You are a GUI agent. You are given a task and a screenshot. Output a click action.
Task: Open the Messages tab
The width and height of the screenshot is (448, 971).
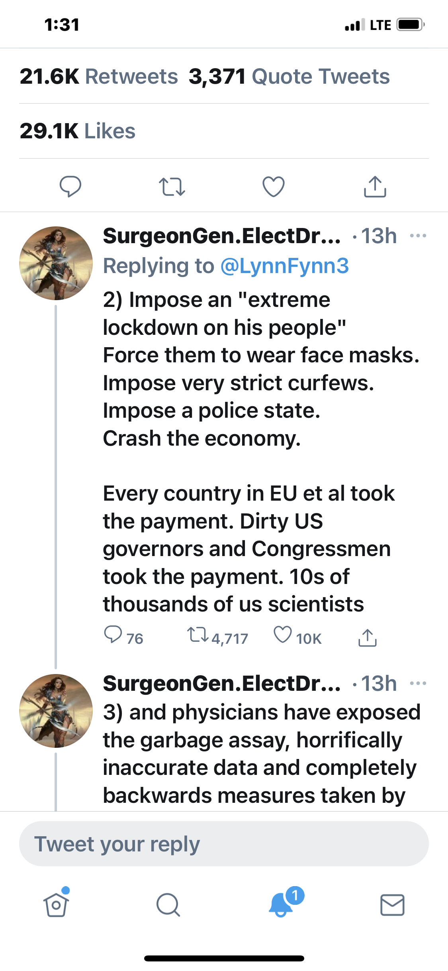point(392,905)
